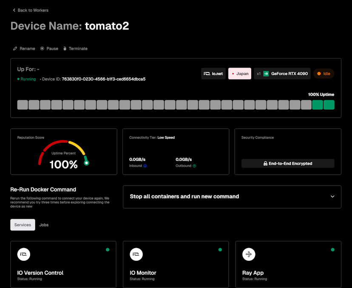
Task: Click the IO Monitor service icon
Action: click(x=136, y=254)
